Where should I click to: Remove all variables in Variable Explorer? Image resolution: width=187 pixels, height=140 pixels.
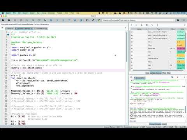pos(147,25)
